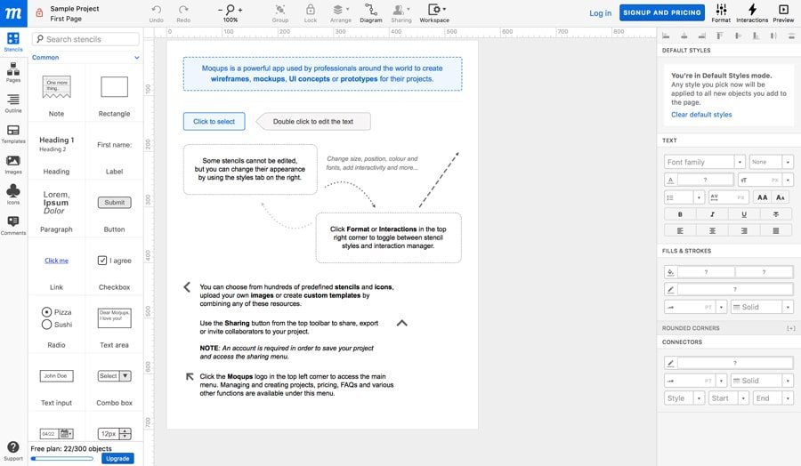Align text right in Text panel
The image size is (801, 466).
tap(744, 230)
